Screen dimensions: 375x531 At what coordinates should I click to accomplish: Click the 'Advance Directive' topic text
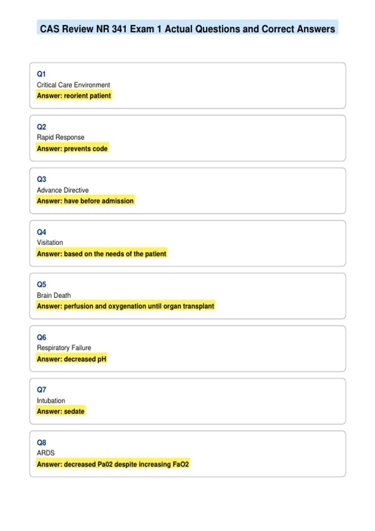click(x=63, y=190)
